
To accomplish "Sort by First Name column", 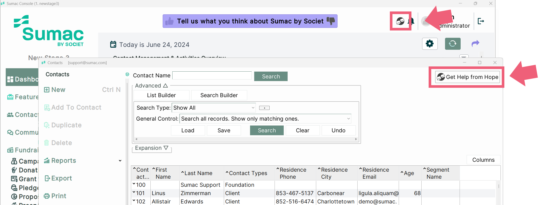I will point(165,173).
